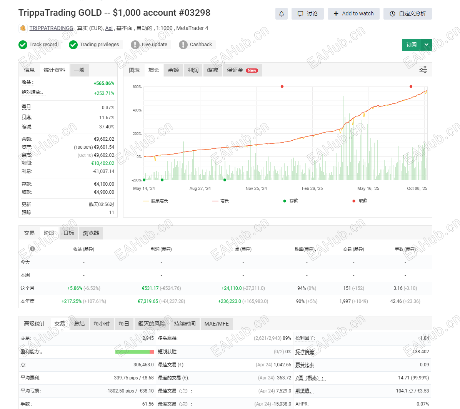The width and height of the screenshot is (460, 409).
Task: Click the info icon in periods table
Action: [33, 249]
